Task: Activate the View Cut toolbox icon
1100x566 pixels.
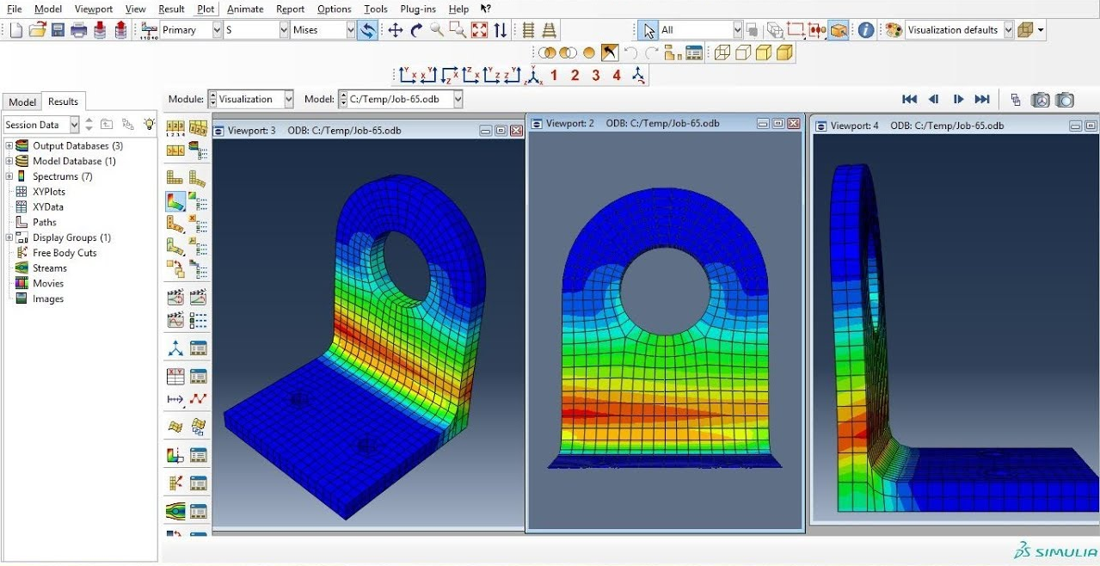Action: pyautogui.click(x=175, y=455)
